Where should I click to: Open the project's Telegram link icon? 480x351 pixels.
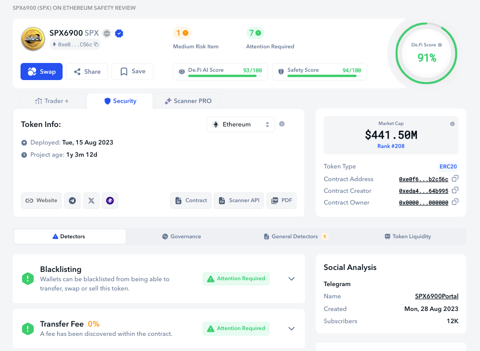point(72,201)
